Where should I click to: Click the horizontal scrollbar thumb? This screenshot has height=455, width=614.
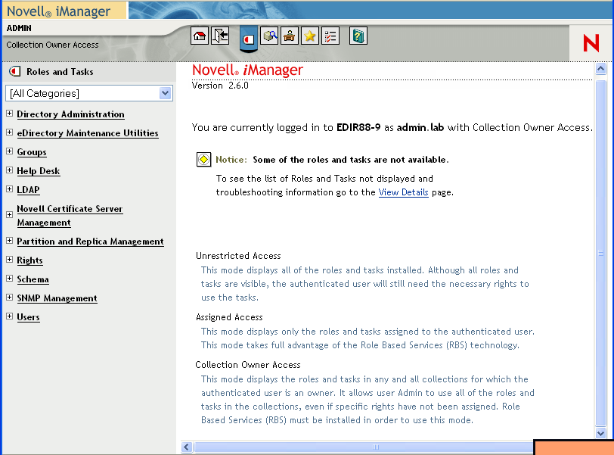click(x=364, y=447)
